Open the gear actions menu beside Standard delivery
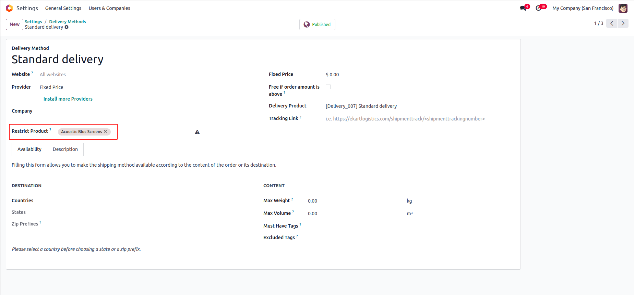Viewport: 634px width, 295px height. 67,27
